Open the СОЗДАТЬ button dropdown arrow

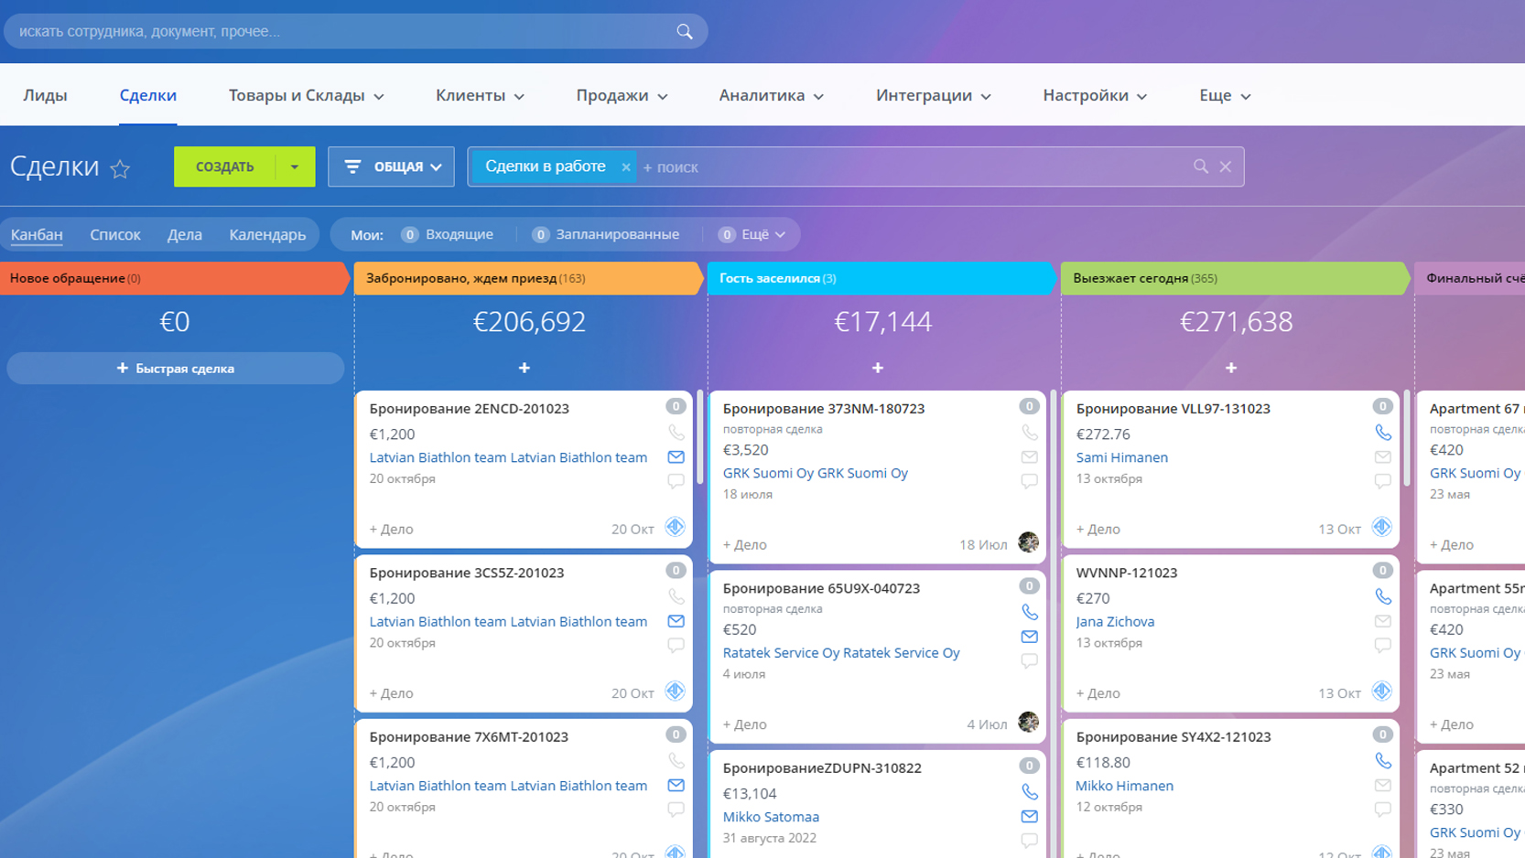(x=295, y=166)
